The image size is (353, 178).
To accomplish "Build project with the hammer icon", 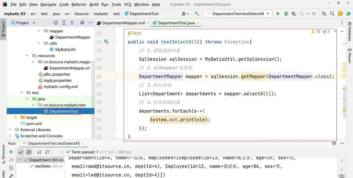I will coord(197,14).
